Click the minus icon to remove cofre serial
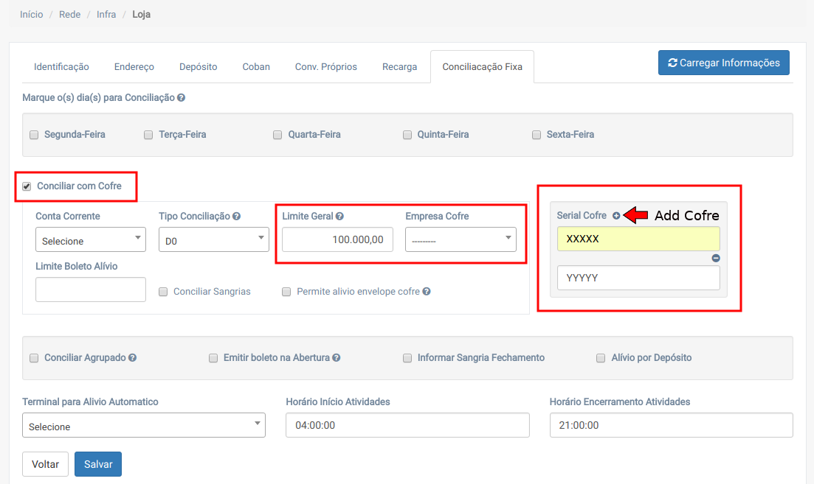 coord(715,259)
